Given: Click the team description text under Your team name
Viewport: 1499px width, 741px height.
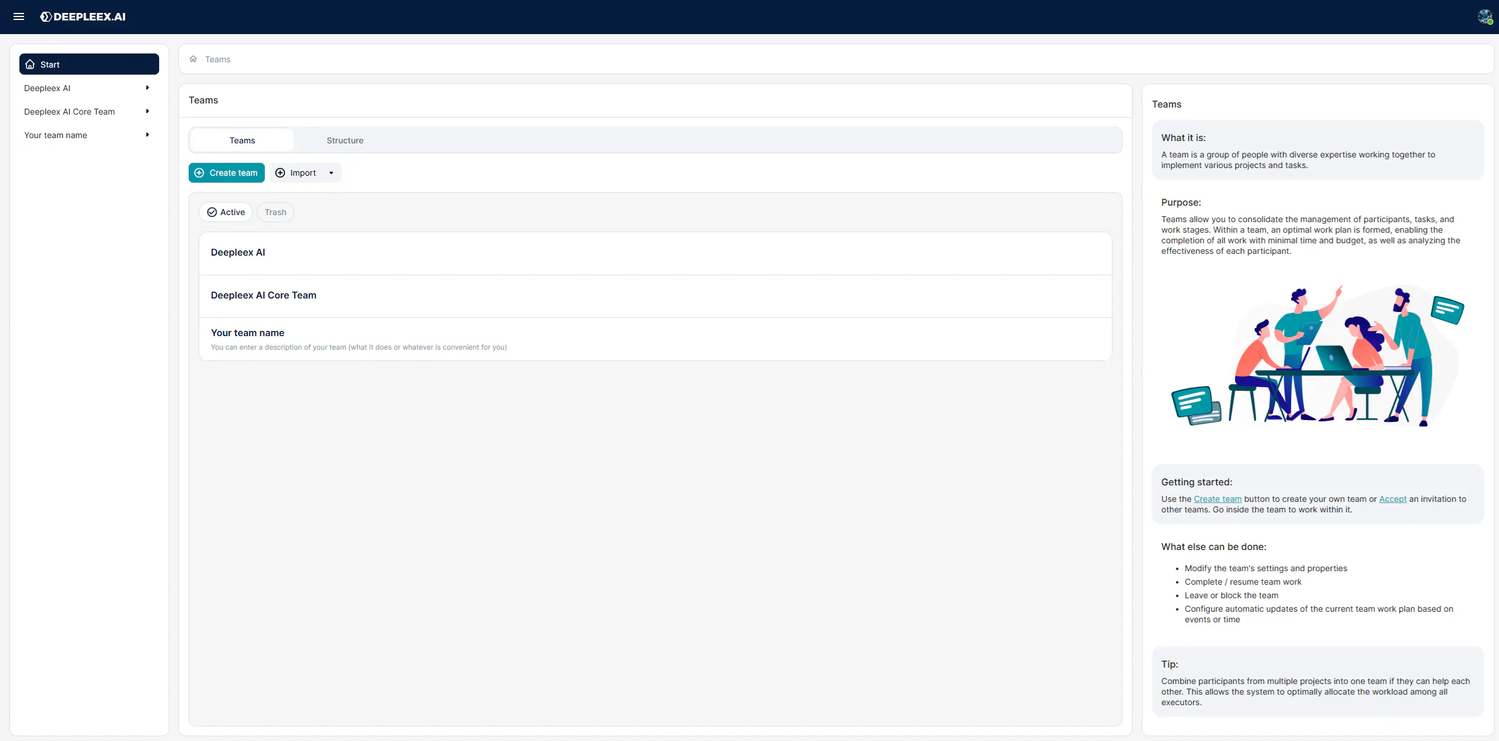Looking at the screenshot, I should tap(359, 347).
